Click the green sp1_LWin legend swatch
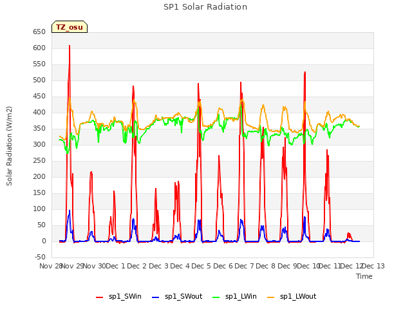The width and height of the screenshot is (412, 309). click(216, 297)
